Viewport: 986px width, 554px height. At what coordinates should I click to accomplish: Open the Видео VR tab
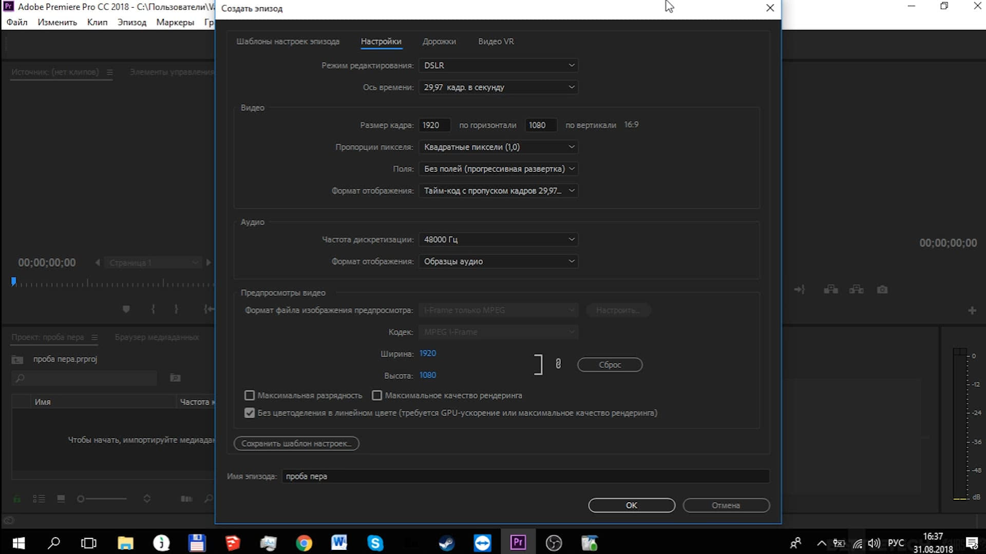pyautogui.click(x=496, y=42)
